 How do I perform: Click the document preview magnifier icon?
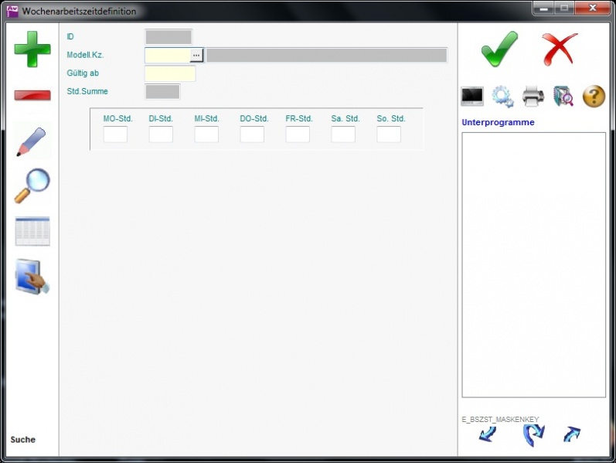[563, 97]
